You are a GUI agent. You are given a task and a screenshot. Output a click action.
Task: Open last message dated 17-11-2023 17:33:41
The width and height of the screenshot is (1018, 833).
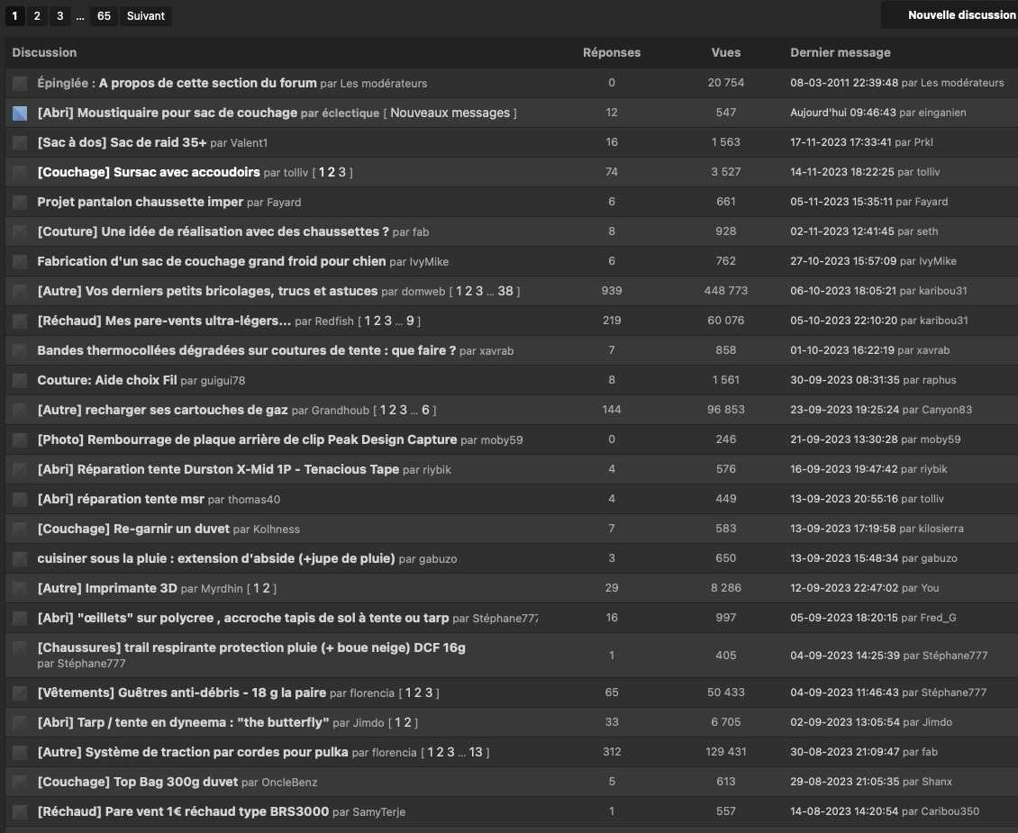pyautogui.click(x=841, y=142)
